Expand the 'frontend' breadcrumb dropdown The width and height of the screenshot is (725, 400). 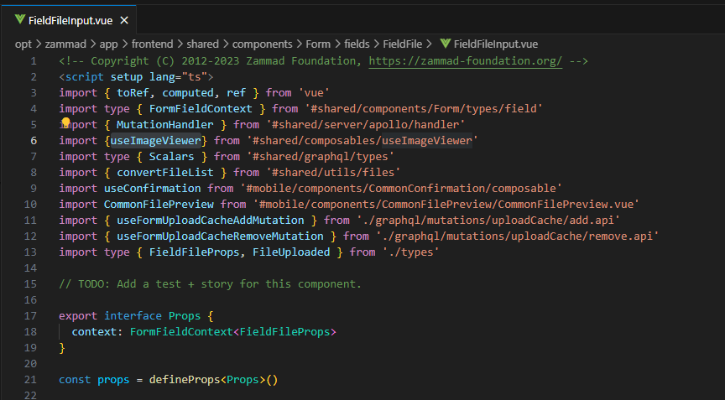click(x=152, y=44)
